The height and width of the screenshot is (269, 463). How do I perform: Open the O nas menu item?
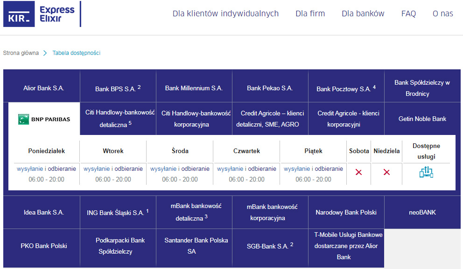[x=442, y=13]
